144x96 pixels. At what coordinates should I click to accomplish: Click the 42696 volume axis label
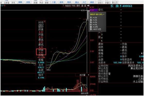click(x=93, y=77)
